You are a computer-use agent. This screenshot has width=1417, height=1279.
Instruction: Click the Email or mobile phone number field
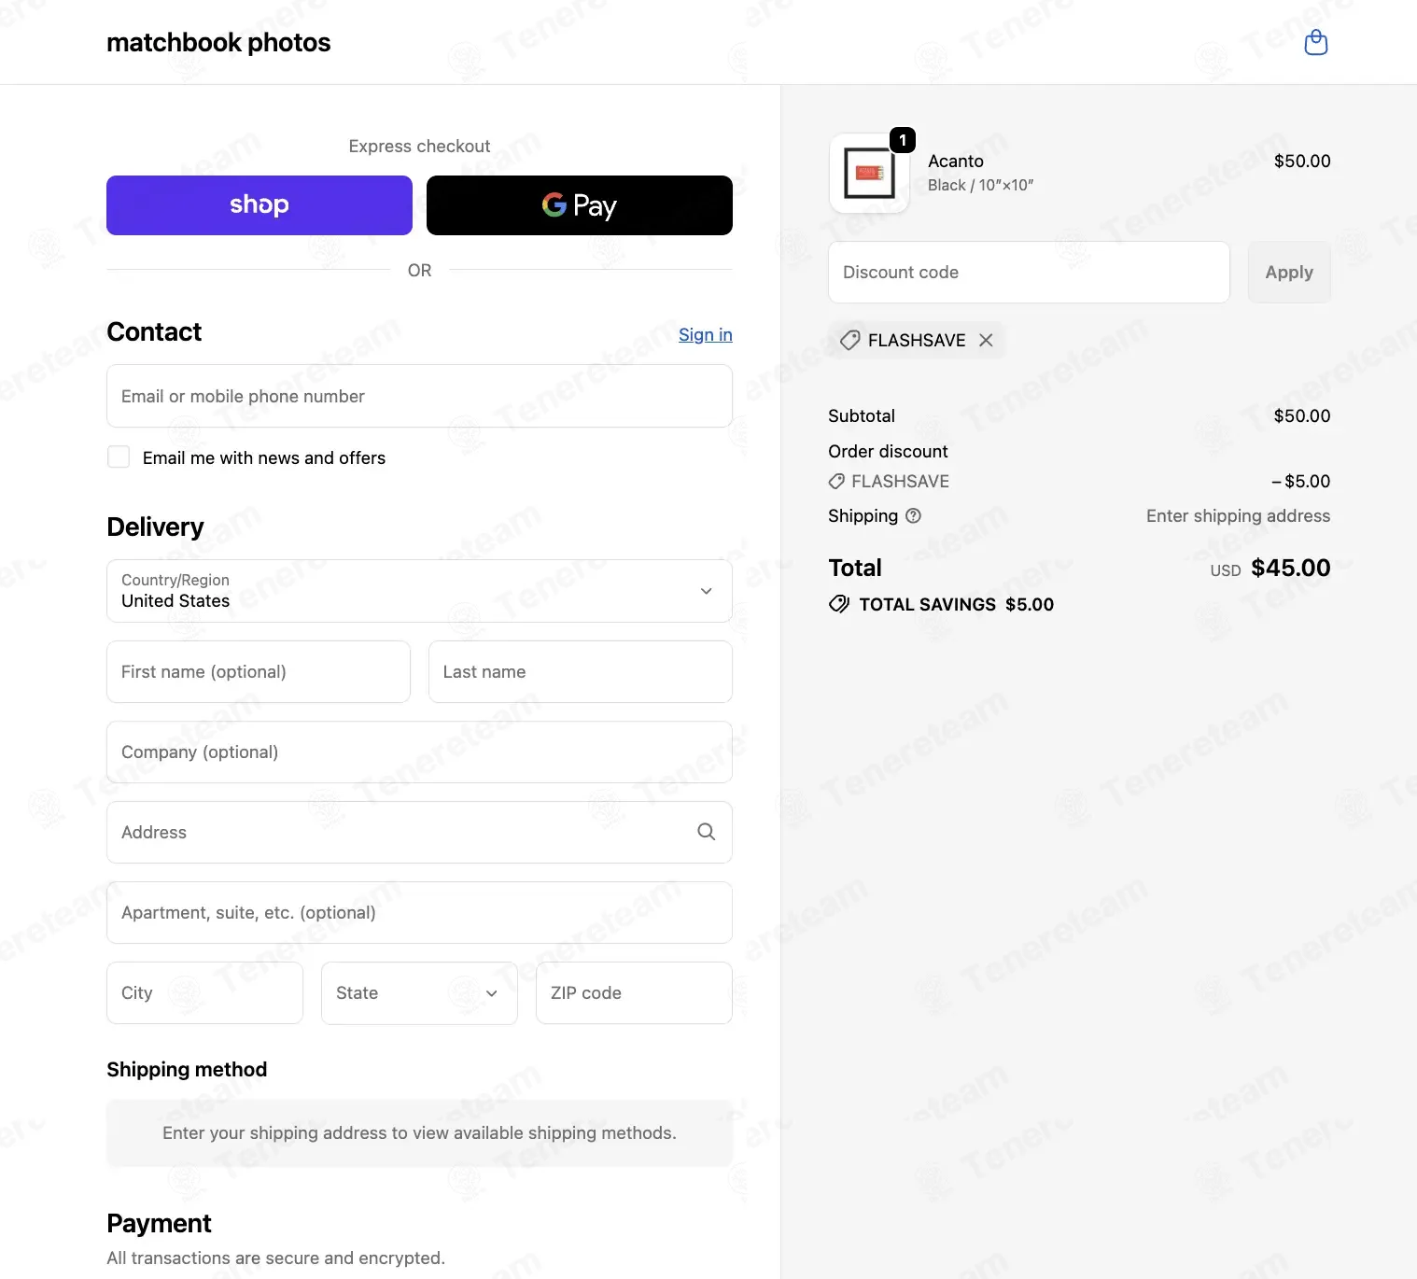tap(419, 396)
